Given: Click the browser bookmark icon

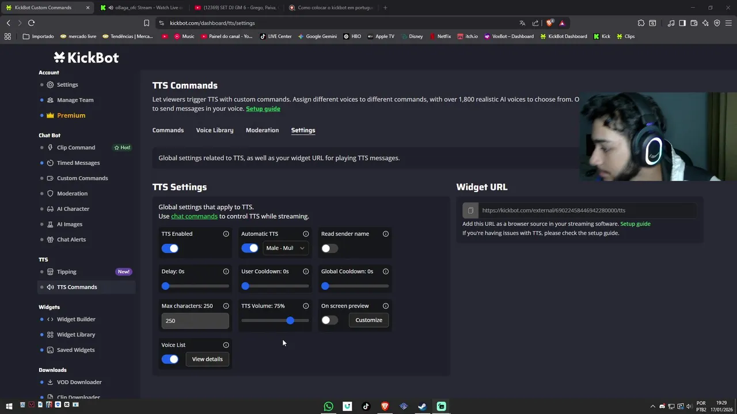Looking at the screenshot, I should 146,23.
